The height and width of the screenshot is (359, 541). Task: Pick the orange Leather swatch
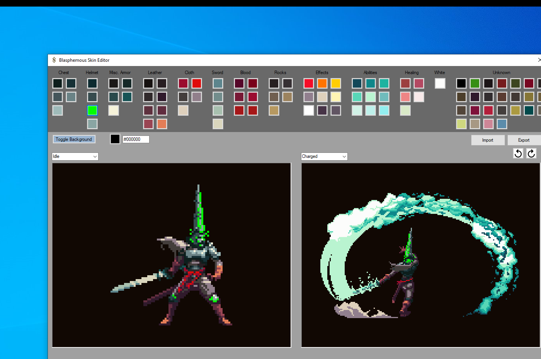coord(162,124)
